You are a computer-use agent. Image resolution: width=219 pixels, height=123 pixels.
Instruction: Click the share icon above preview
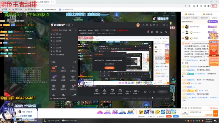tap(166, 32)
